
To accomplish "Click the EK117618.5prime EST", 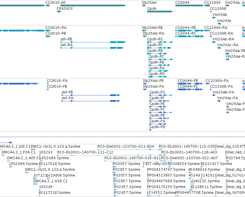I will [x=40, y=167].
